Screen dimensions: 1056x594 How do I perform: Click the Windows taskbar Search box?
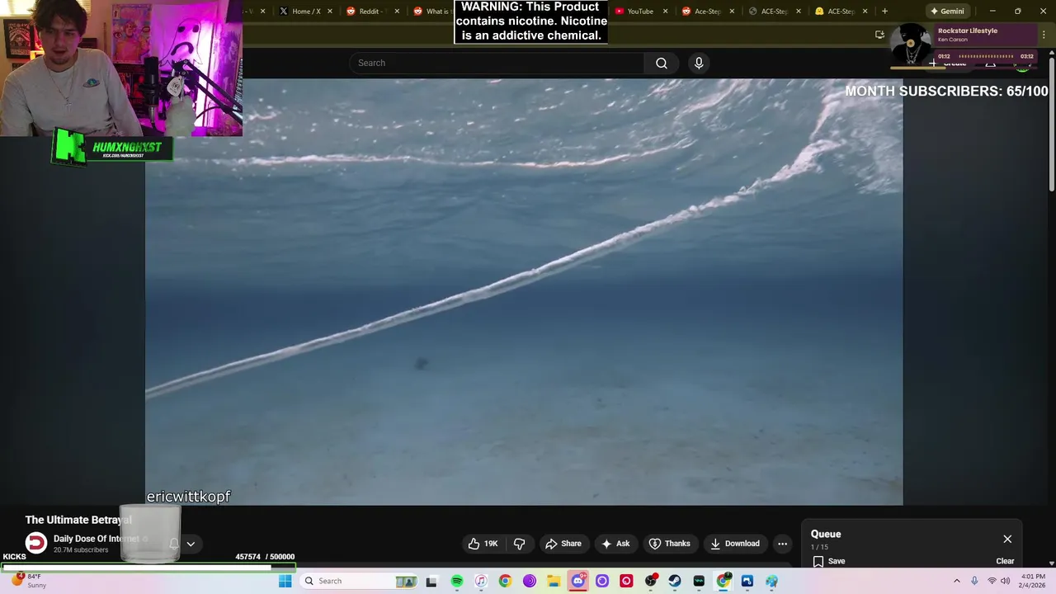pos(359,581)
